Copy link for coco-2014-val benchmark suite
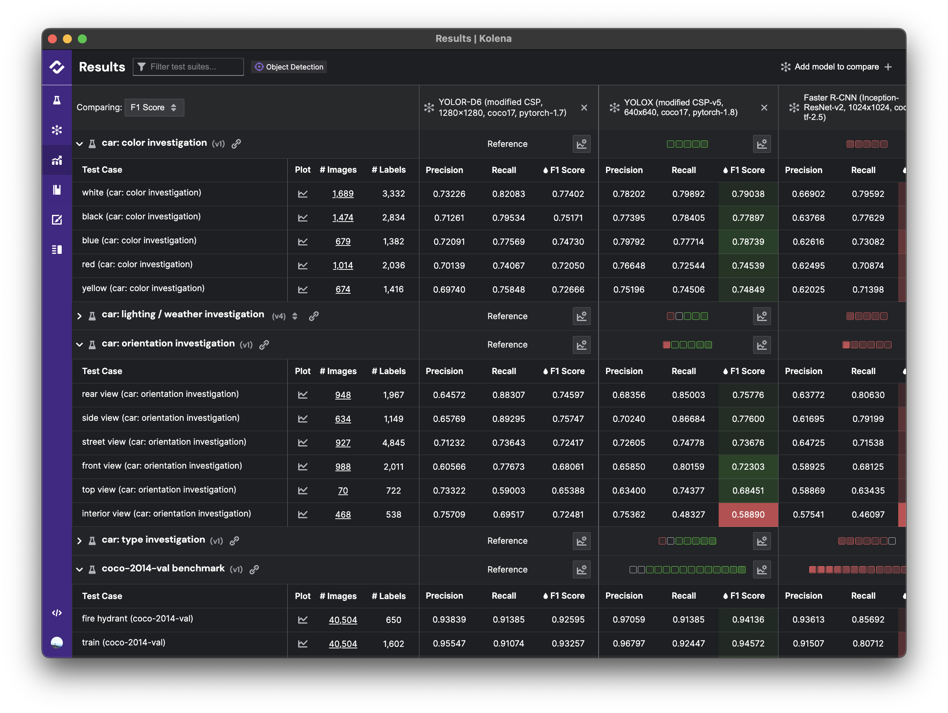 tap(254, 569)
